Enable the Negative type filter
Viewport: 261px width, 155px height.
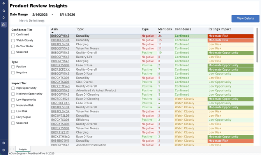(x=13, y=73)
